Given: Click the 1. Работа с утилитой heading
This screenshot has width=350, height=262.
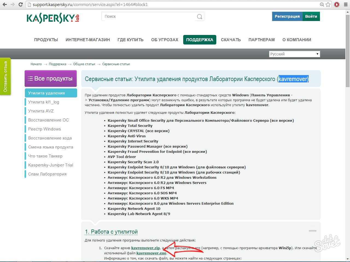Looking at the screenshot, I should coord(111,232).
